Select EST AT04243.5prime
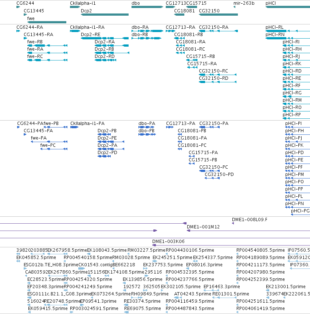Viewport: 310px width, 314px height. coord(193,294)
